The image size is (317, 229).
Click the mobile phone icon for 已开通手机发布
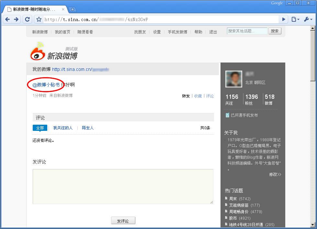point(227,115)
